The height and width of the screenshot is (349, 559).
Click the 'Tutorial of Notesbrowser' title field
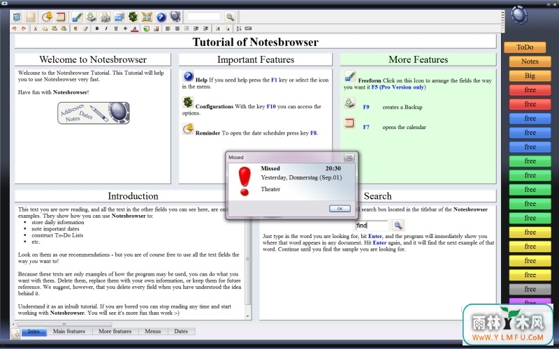pos(255,42)
